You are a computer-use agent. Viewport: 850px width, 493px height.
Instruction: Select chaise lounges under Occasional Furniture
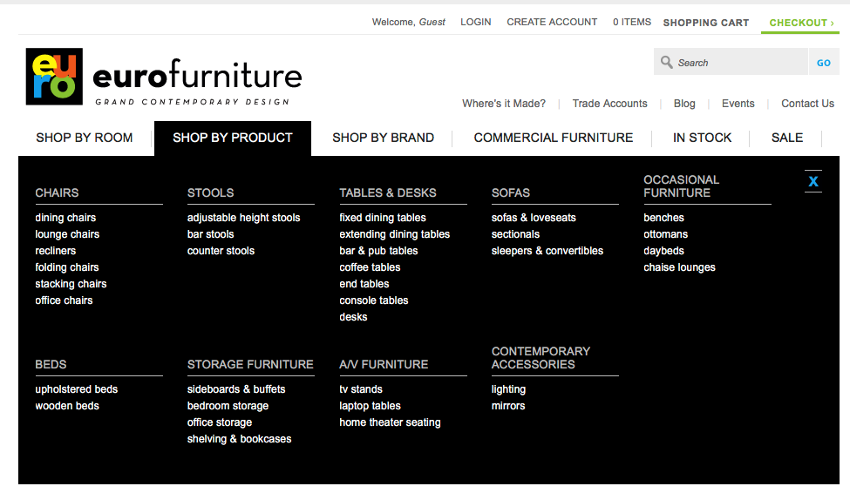(x=679, y=267)
